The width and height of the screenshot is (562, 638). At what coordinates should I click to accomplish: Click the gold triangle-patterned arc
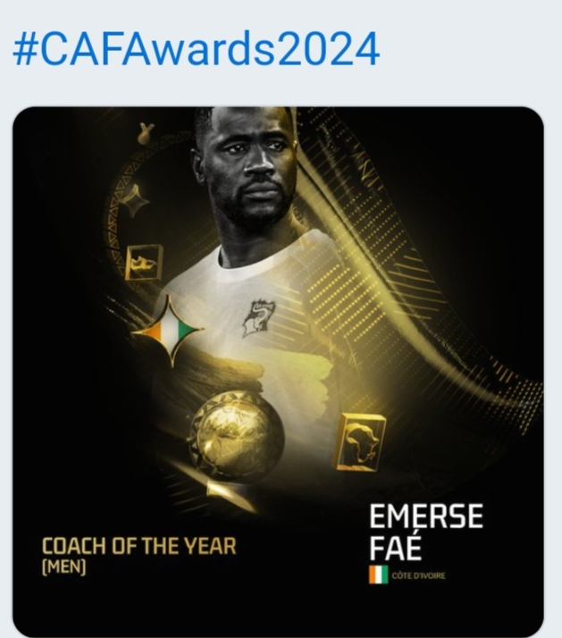click(134, 204)
